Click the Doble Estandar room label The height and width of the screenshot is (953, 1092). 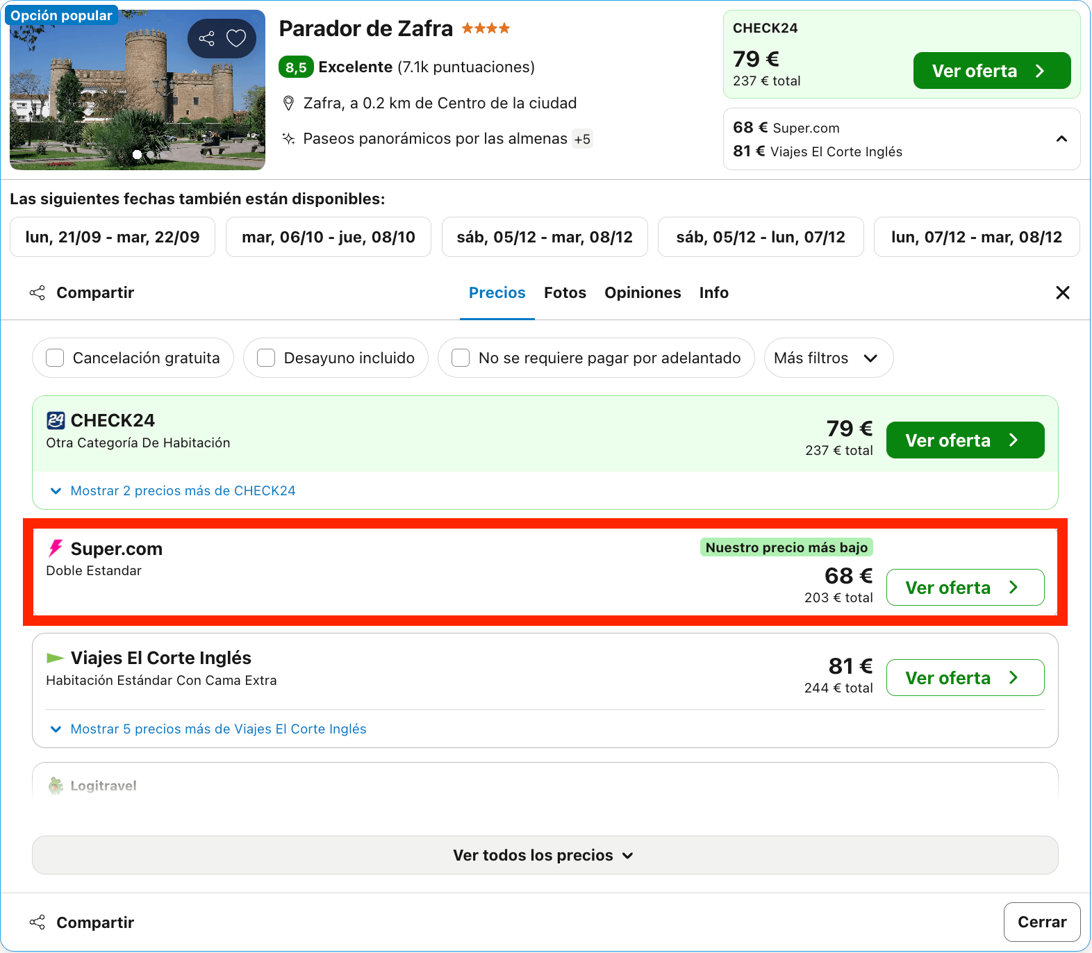(x=94, y=571)
